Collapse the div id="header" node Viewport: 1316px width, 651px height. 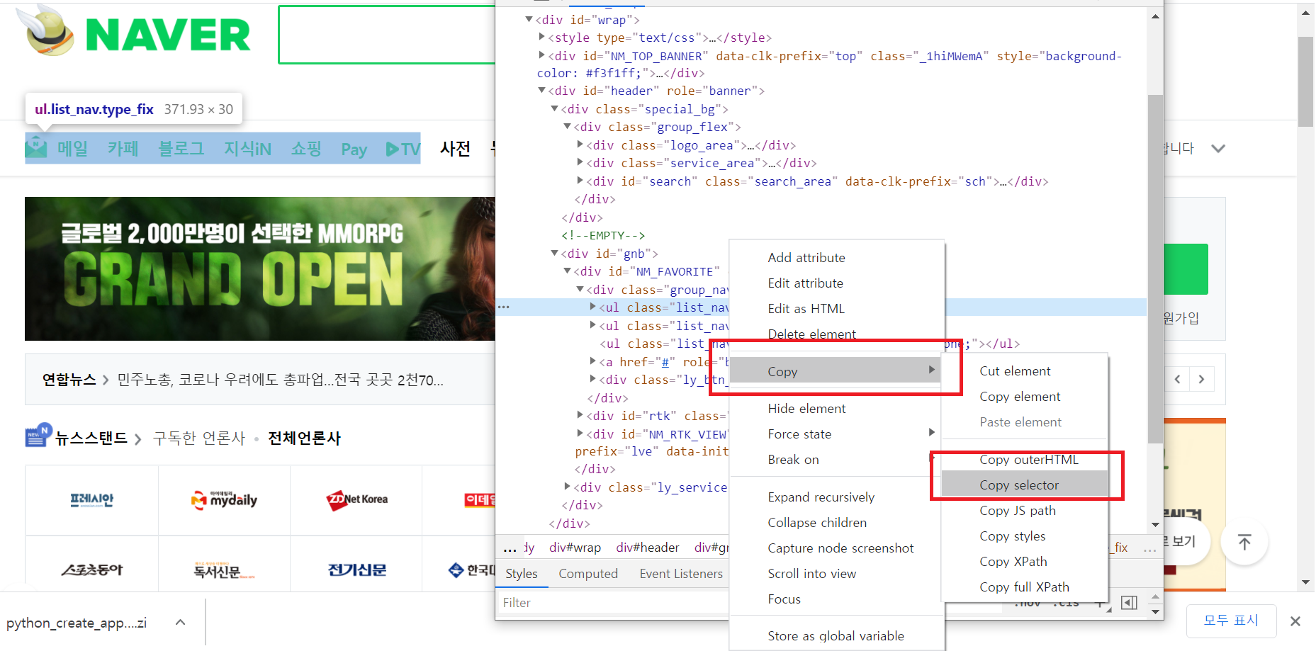(x=541, y=91)
